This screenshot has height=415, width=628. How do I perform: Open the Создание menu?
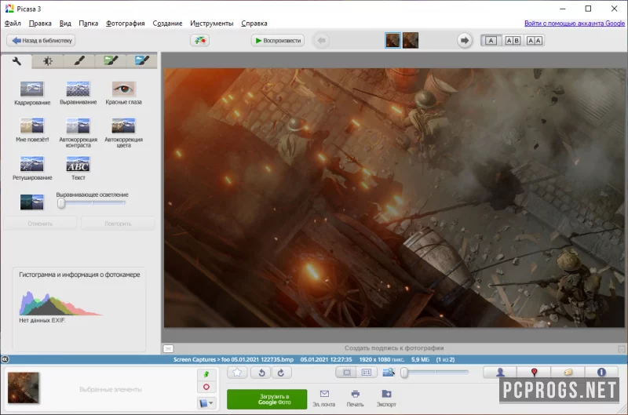[167, 24]
